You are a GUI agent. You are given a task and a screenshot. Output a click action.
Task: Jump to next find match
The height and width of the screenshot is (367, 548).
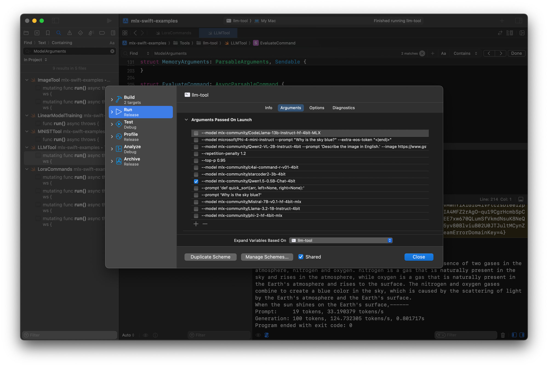coord(501,53)
